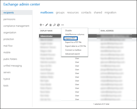
Task: Sort by the EMAIL ADDRESS column header
Action: coord(107,31)
